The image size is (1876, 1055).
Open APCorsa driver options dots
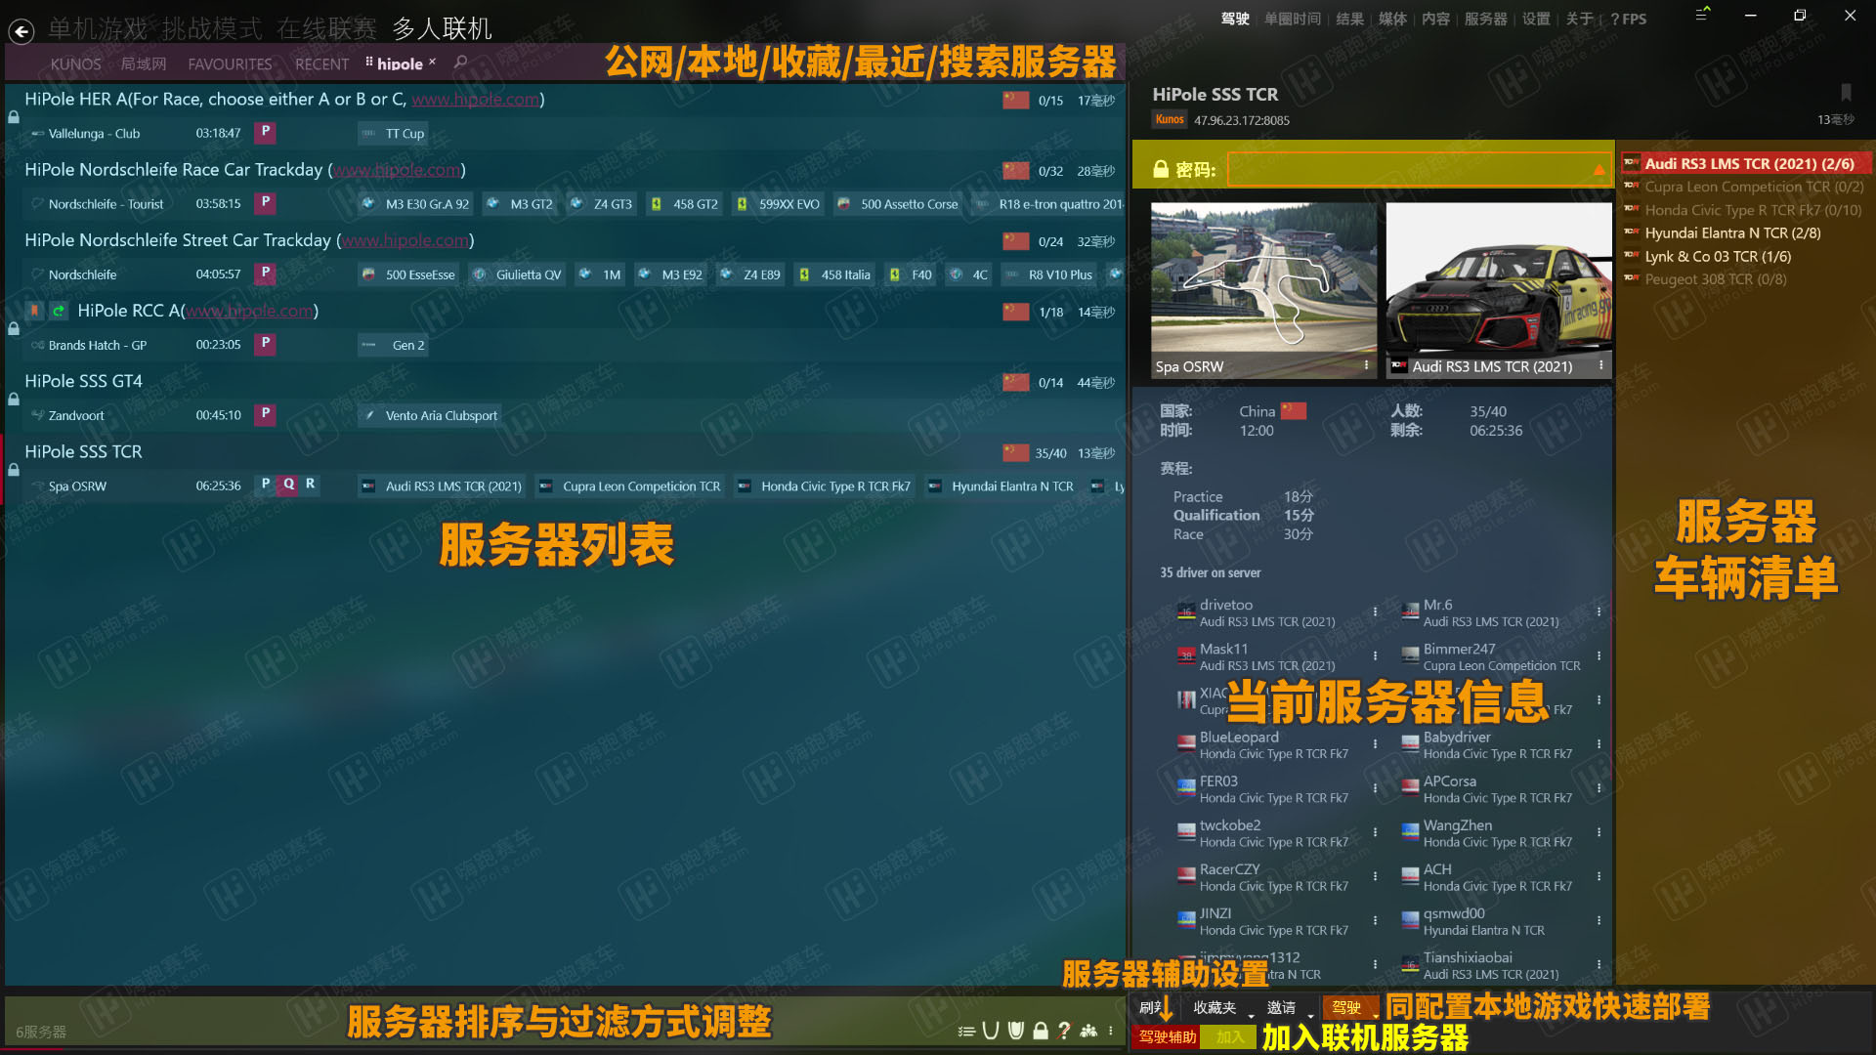[1599, 788]
